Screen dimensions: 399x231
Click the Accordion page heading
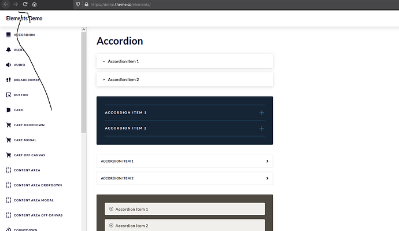pos(120,41)
